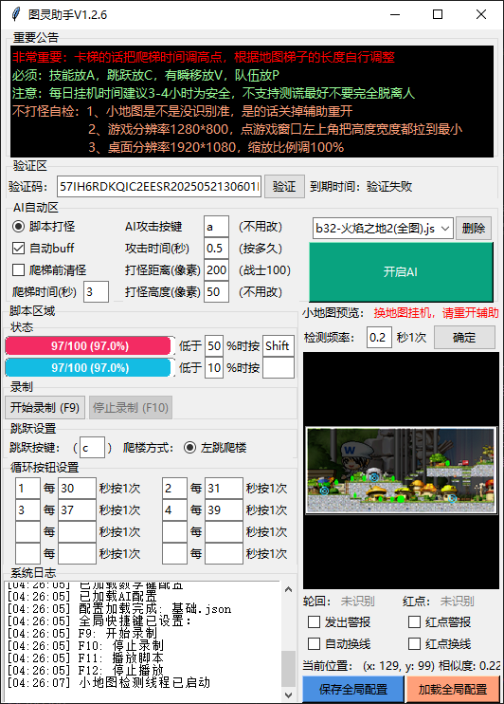Click the 删除 button
504x704 pixels.
coord(474,228)
